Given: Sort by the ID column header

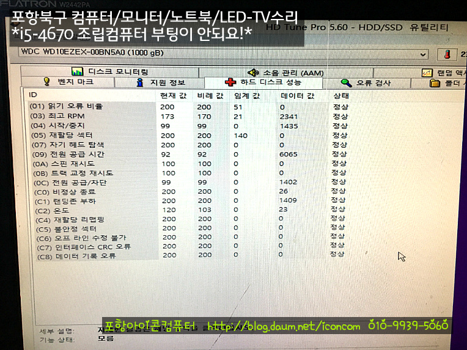Looking at the screenshot, I should (33, 95).
